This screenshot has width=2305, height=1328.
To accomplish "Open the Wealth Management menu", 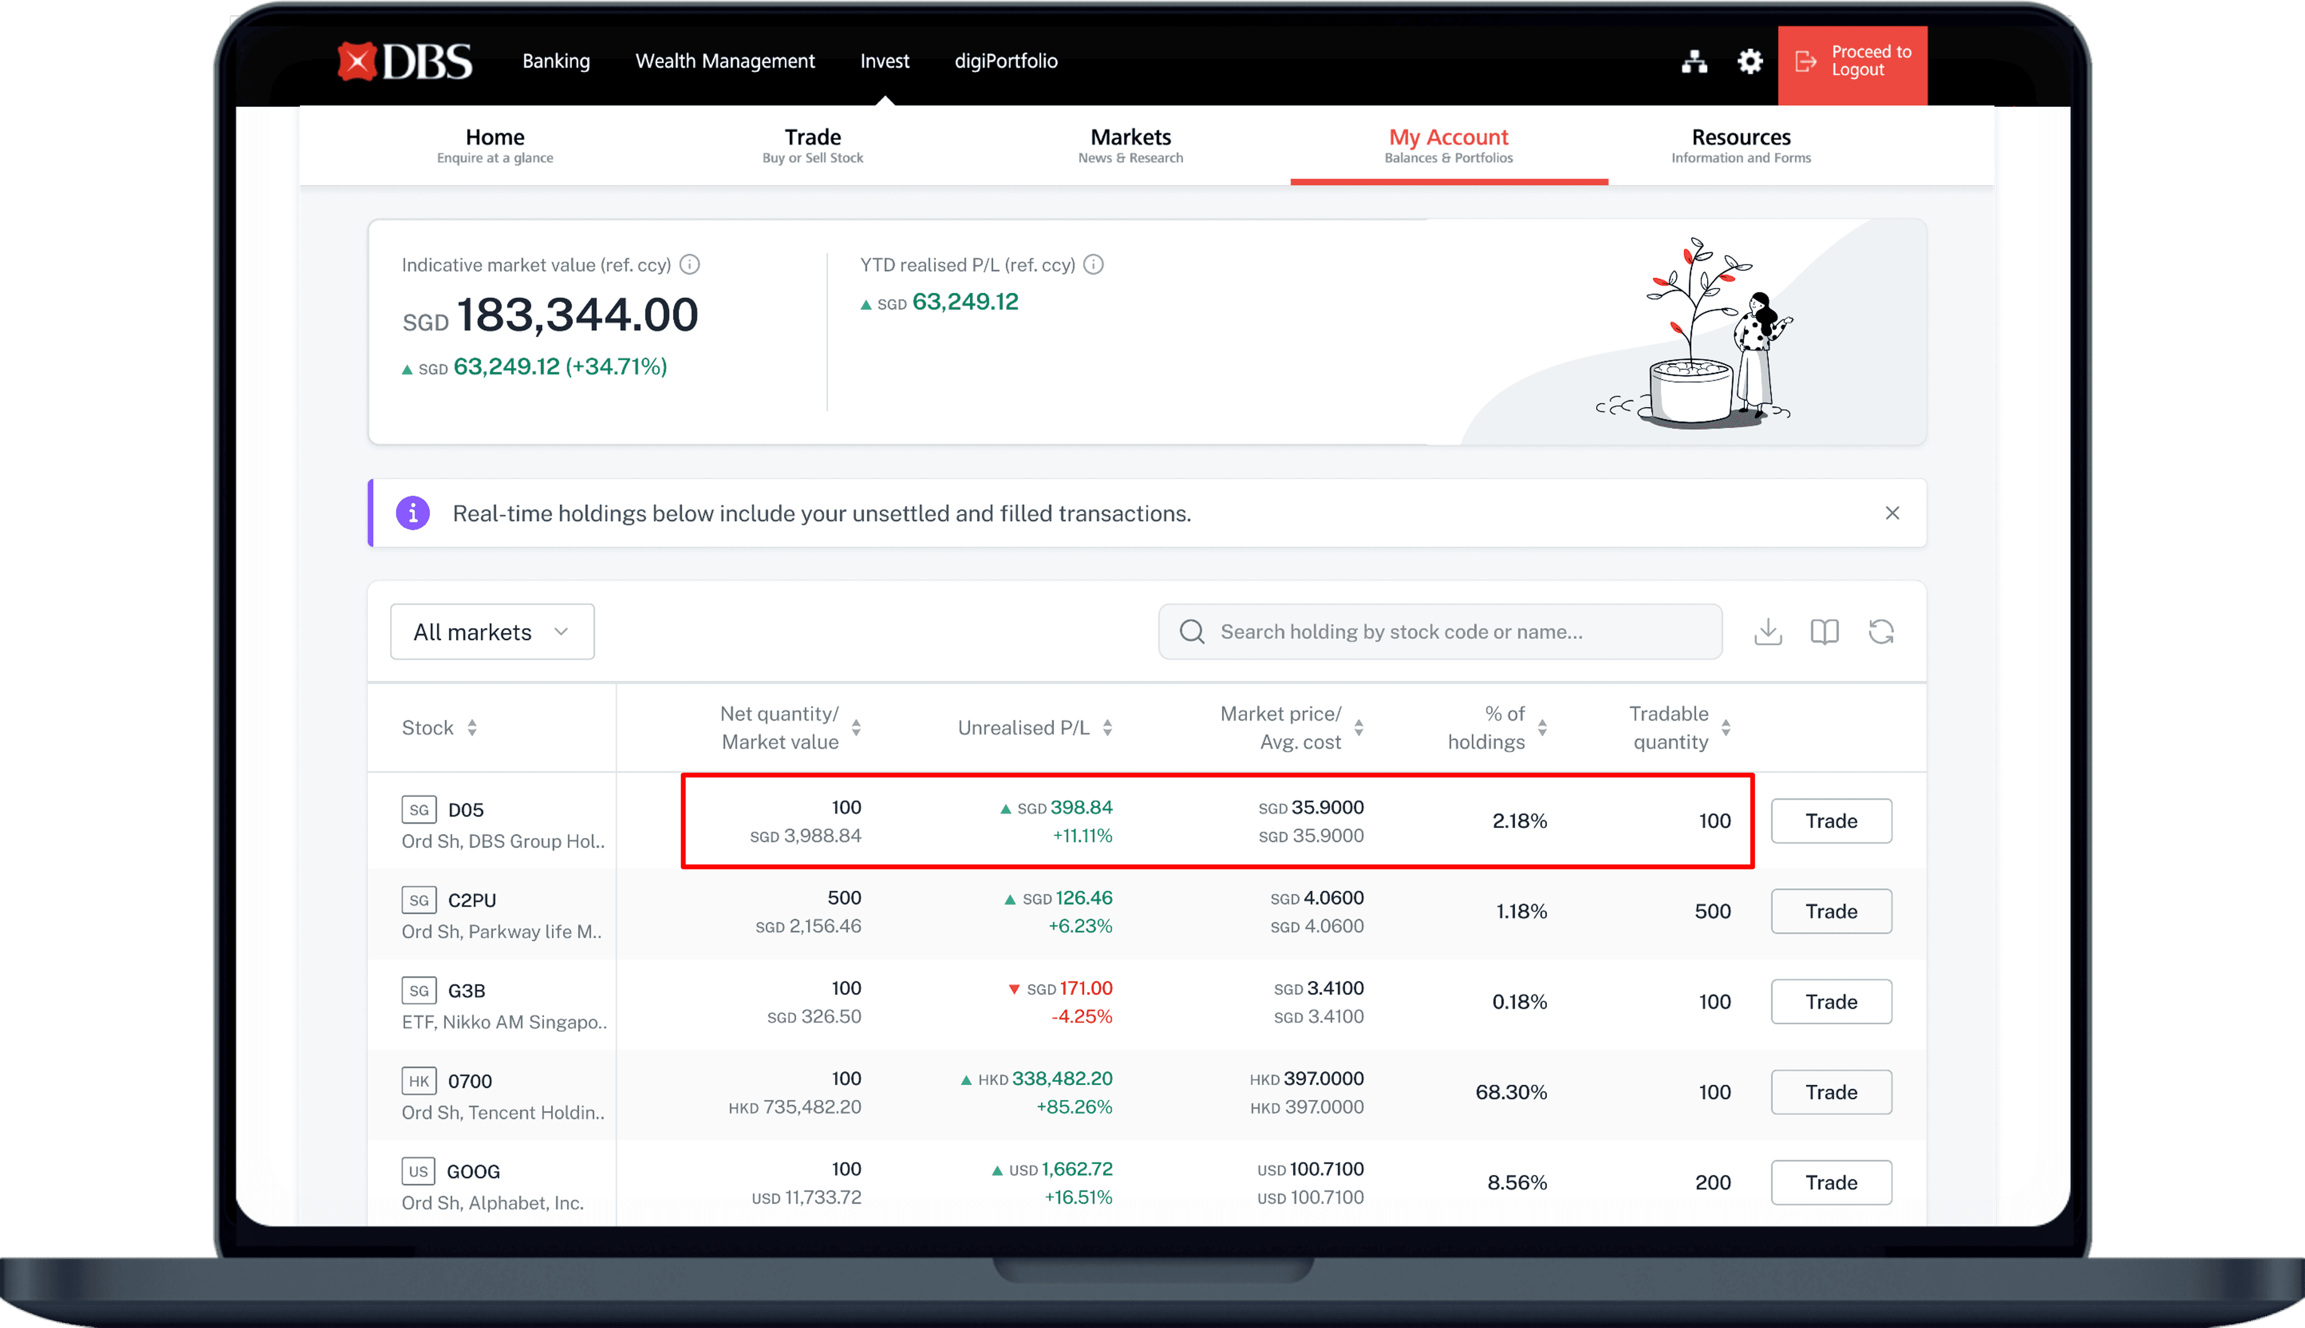I will (x=725, y=61).
